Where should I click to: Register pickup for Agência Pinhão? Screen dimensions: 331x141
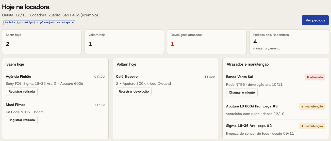[22, 92]
